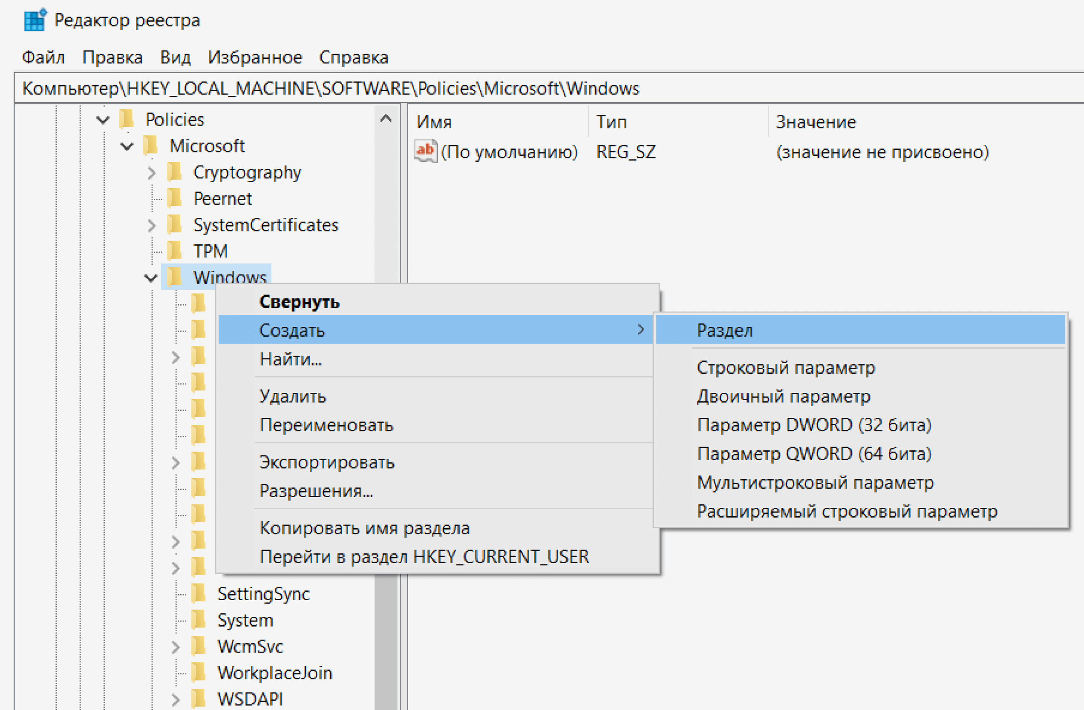
Task: Click the registry path address bar
Action: (x=549, y=88)
